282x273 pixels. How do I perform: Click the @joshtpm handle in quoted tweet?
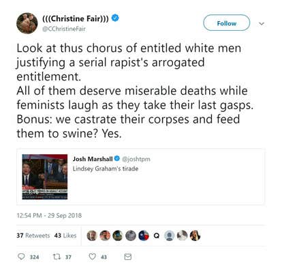click(136, 159)
